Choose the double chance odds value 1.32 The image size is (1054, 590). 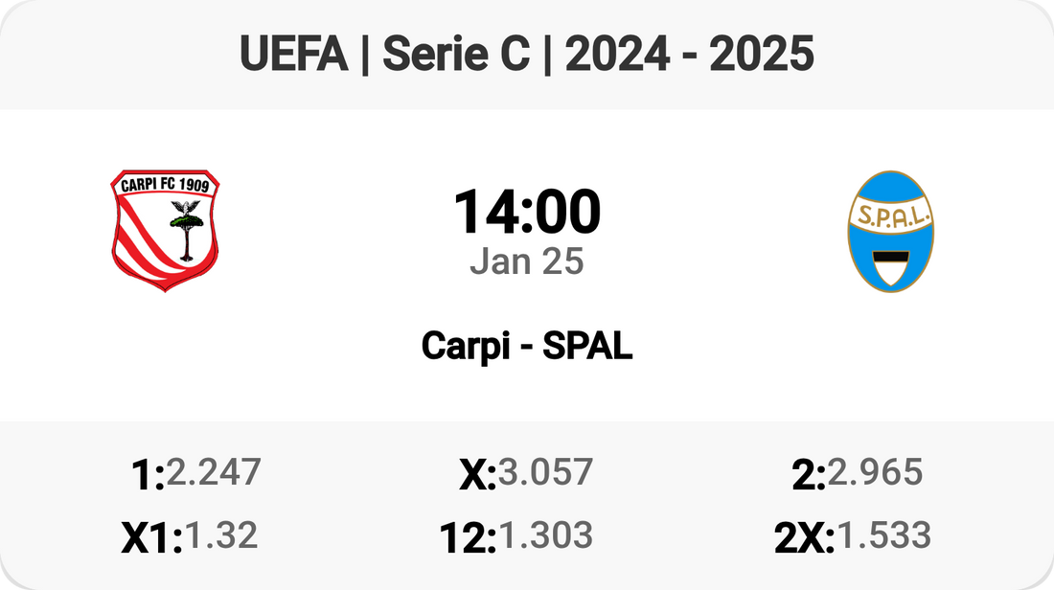coord(220,535)
